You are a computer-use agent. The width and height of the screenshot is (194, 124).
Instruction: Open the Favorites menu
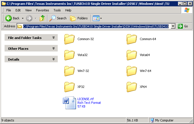point(43,10)
